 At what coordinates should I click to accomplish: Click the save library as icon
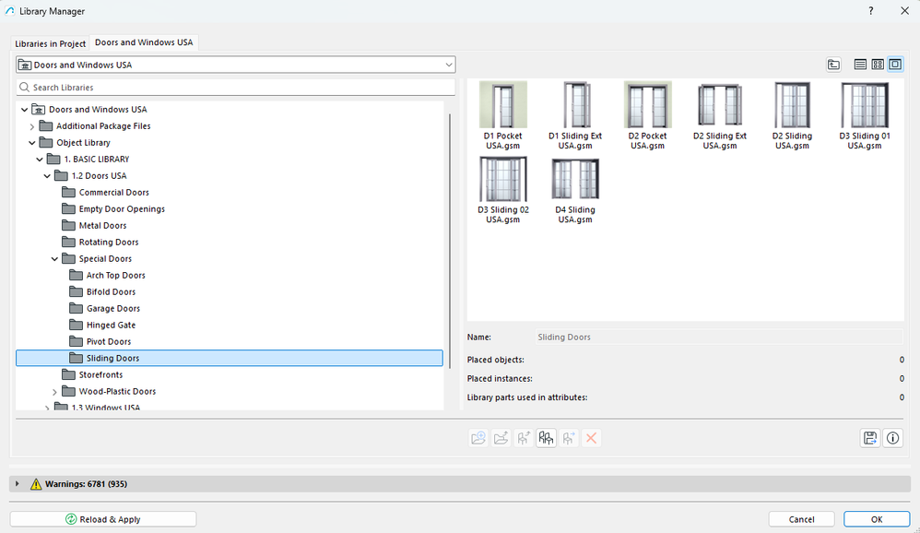click(x=870, y=438)
